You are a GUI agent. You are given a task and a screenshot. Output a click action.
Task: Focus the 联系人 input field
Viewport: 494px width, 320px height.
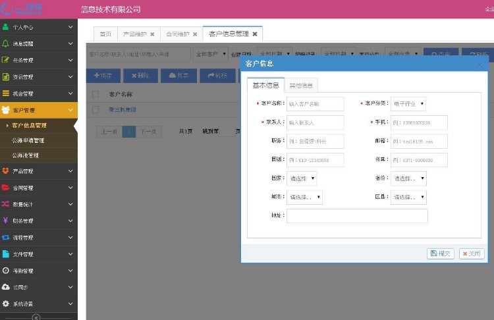click(x=315, y=122)
